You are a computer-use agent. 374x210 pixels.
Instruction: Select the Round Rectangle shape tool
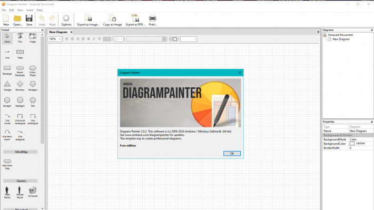pos(20,71)
